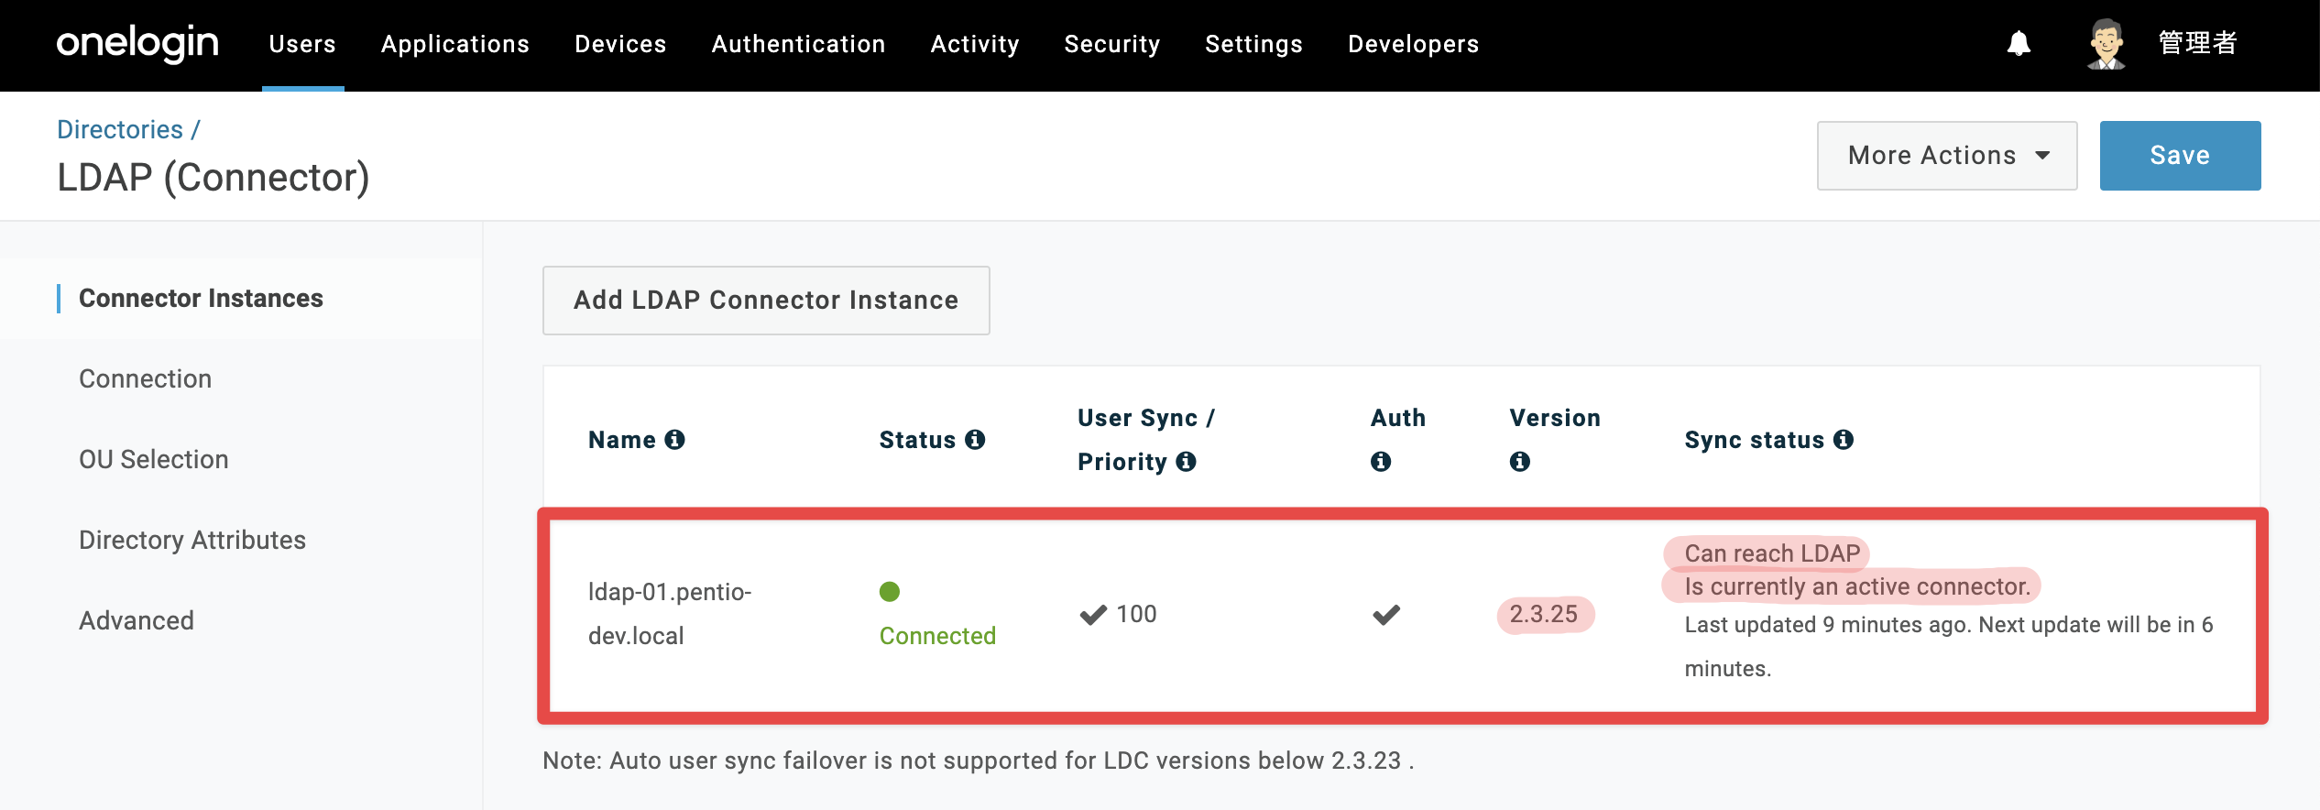Image resolution: width=2320 pixels, height=810 pixels.
Task: Click the Connected status text
Action: 937,636
